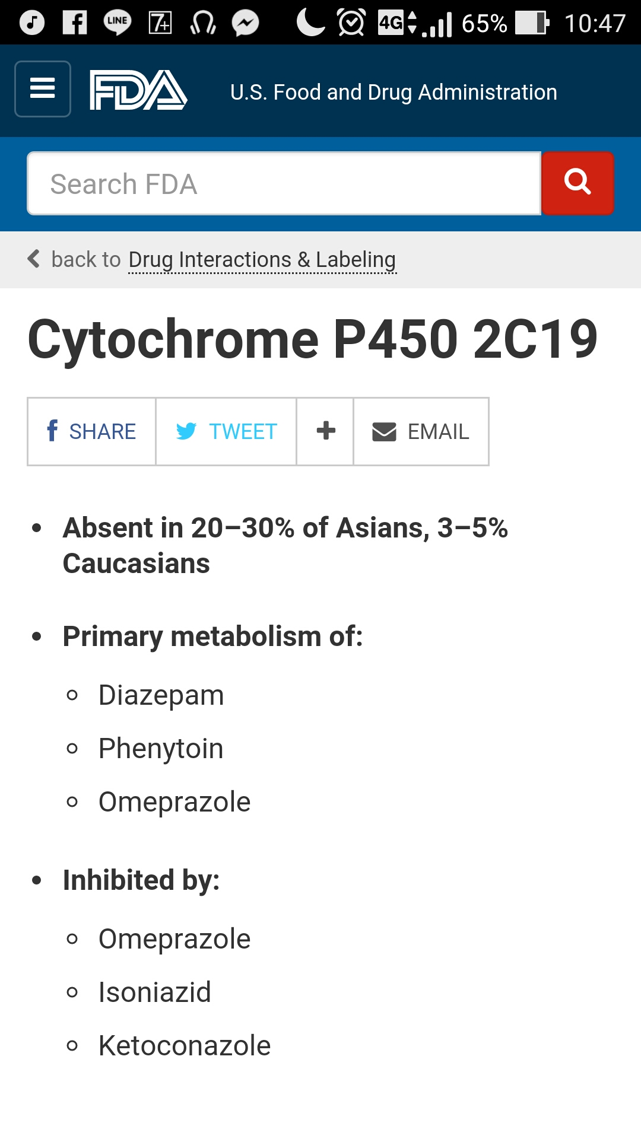This screenshot has width=641, height=1139.
Task: Tap the alarm clock status icon
Action: pos(351,23)
